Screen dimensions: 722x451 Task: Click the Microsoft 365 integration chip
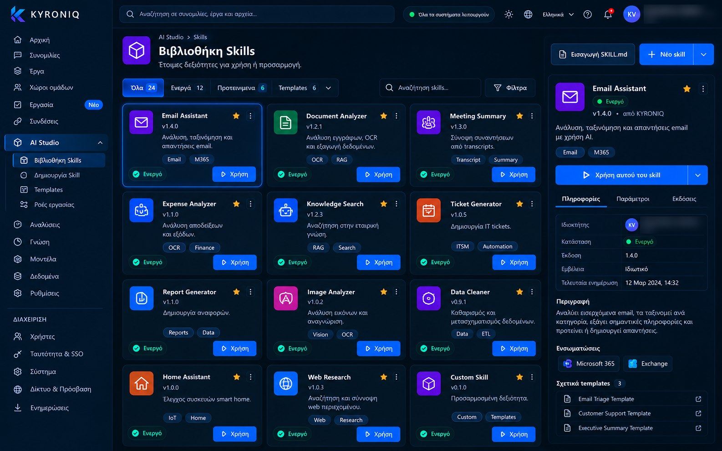589,364
